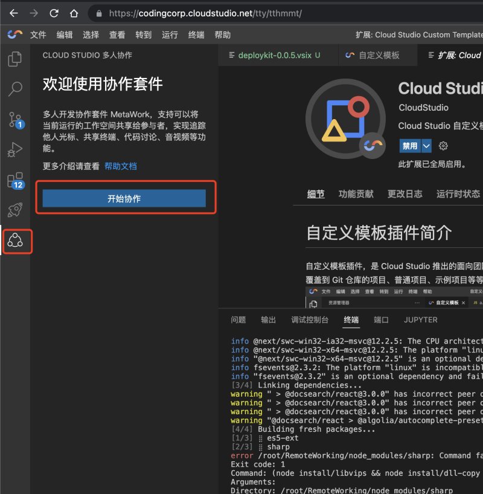Screen dimensions: 483x494
Task: Go back in browser history
Action: 13,13
